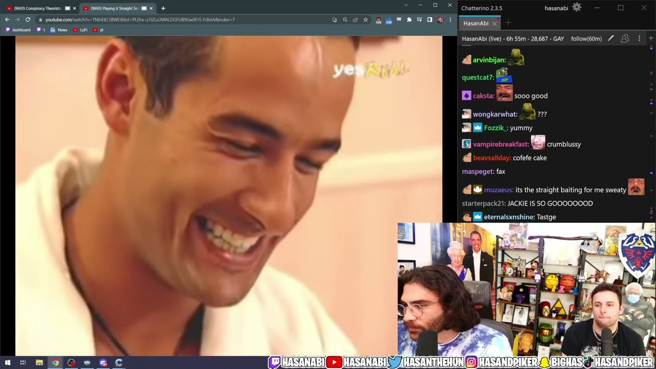Viewport: 656px width, 369px height.
Task: Open File Explorer from taskbar
Action: coord(39,362)
